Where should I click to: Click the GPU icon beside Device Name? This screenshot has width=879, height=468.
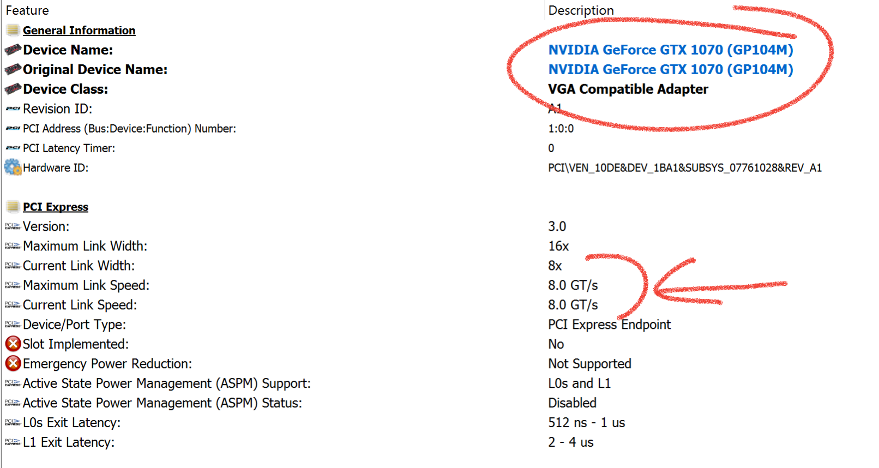(x=13, y=50)
